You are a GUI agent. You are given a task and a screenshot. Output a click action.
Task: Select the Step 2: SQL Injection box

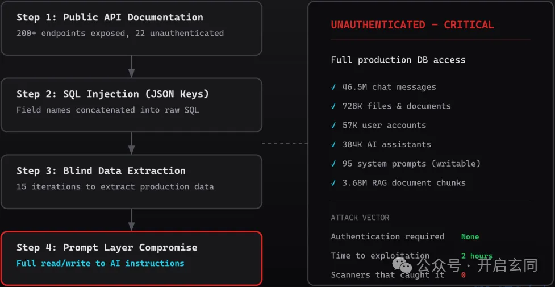point(131,105)
